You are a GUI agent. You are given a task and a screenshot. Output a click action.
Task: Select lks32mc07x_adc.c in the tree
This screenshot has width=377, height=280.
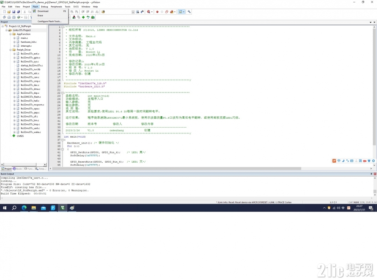[30, 73]
